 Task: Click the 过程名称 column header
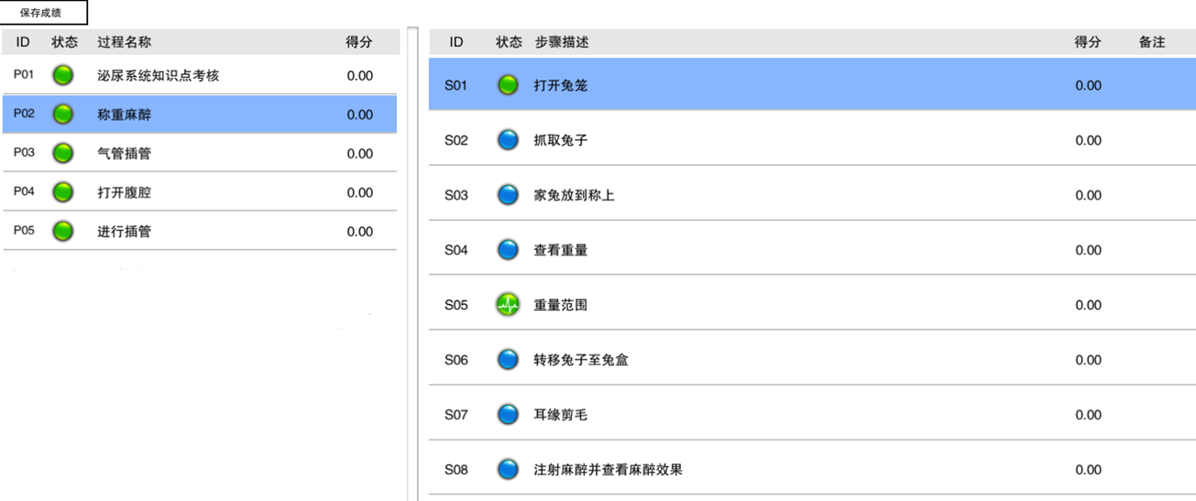point(125,42)
